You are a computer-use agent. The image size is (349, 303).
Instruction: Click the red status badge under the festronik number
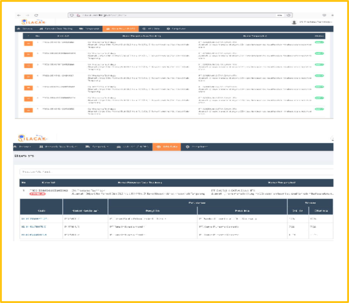pyautogui.click(x=38, y=193)
